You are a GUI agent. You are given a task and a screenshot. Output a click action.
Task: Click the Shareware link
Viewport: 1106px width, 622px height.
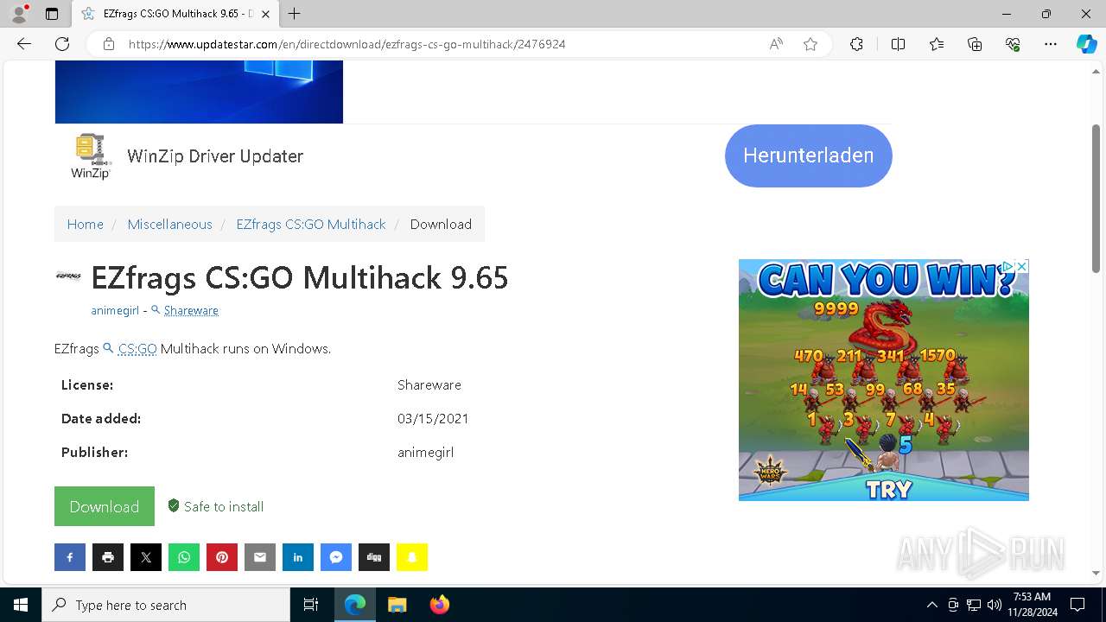191,310
